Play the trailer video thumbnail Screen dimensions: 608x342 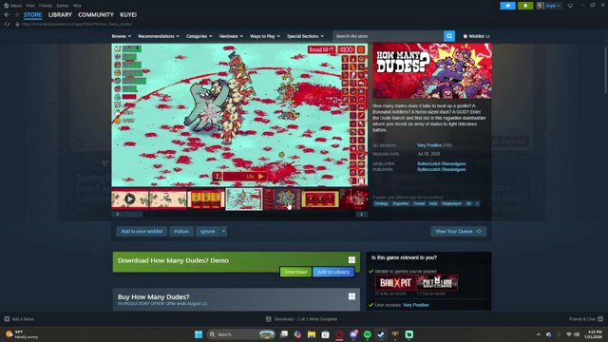130,199
